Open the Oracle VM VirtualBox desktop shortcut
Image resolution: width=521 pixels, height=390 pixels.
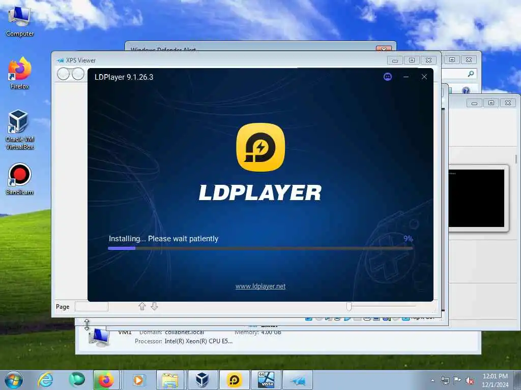[20, 129]
